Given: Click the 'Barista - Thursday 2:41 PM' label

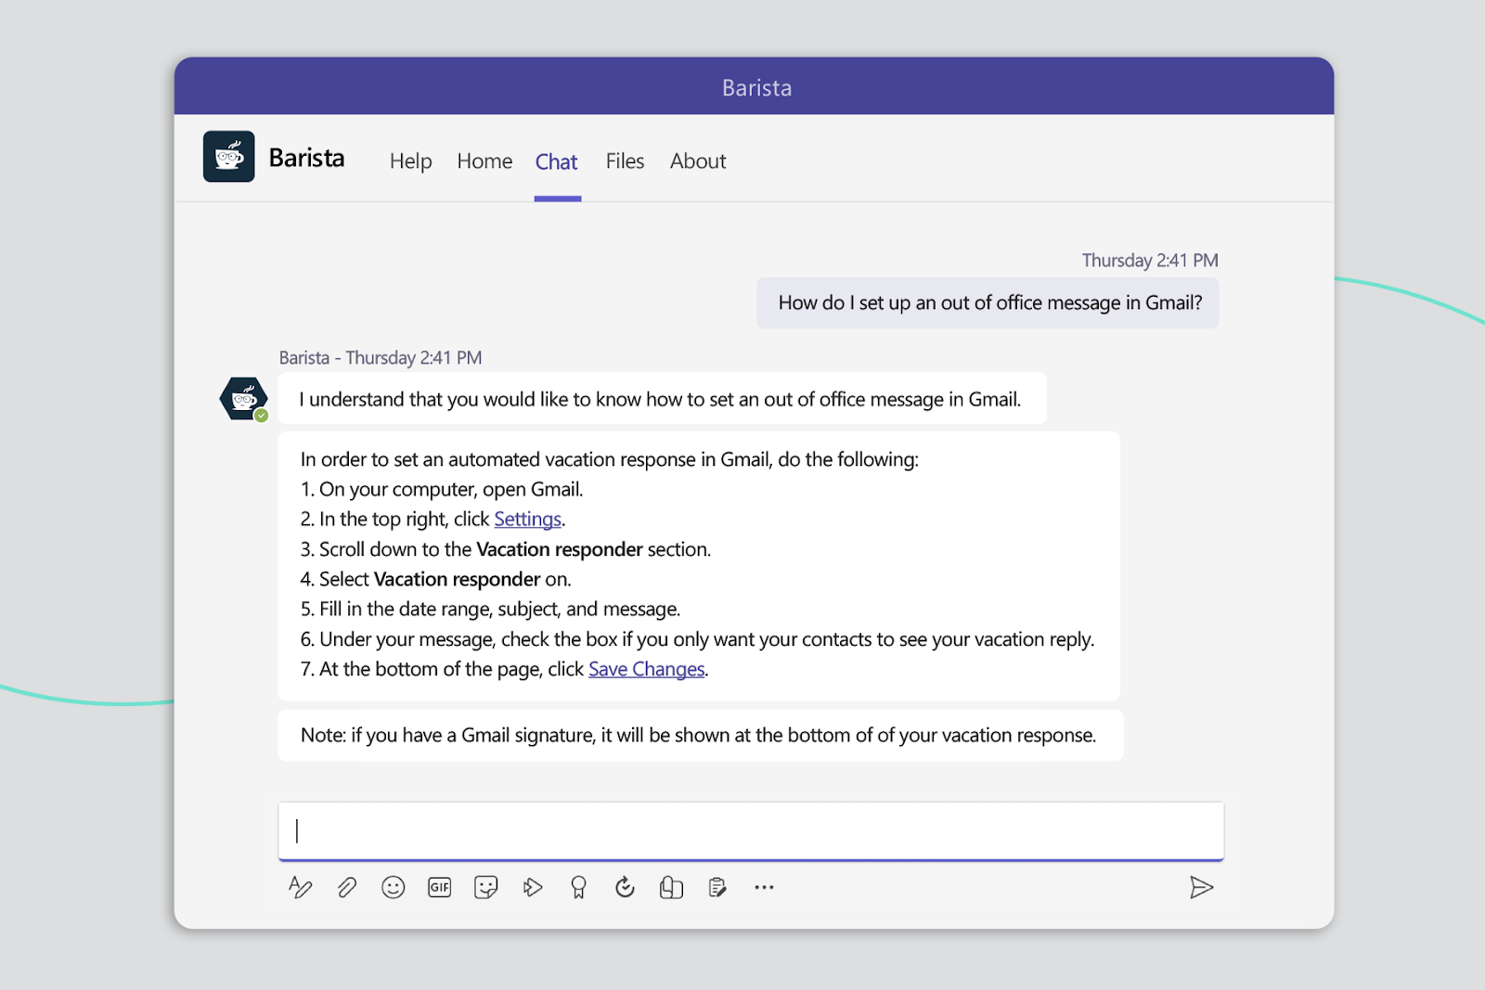Looking at the screenshot, I should pos(381,358).
